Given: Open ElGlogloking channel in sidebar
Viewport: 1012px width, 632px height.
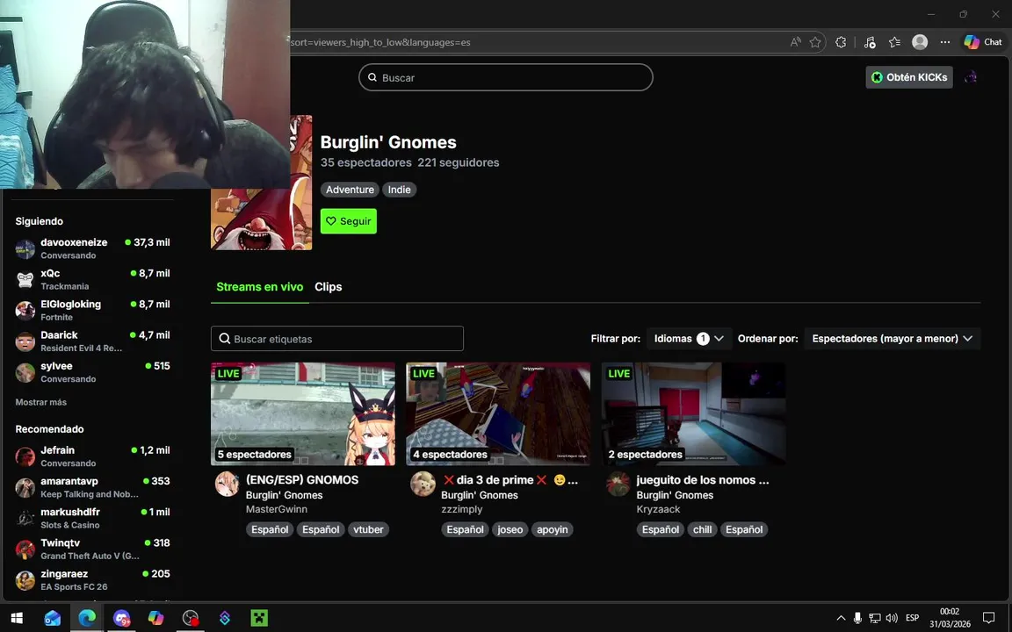Looking at the screenshot, I should pos(93,310).
